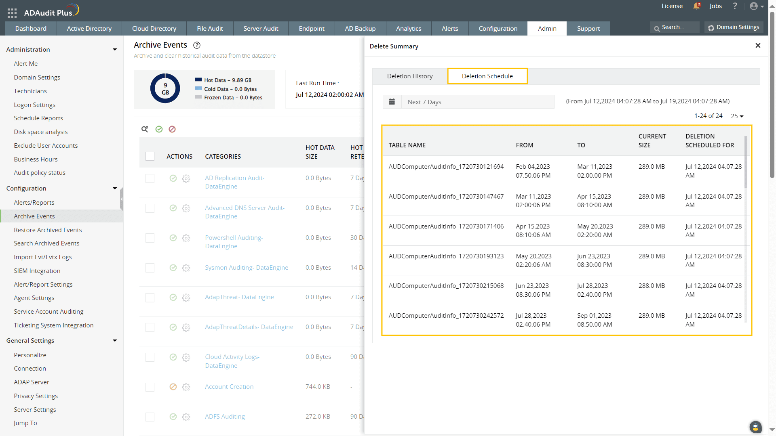The width and height of the screenshot is (776, 436).
Task: Open the apps grid launcher icon
Action: pos(12,13)
